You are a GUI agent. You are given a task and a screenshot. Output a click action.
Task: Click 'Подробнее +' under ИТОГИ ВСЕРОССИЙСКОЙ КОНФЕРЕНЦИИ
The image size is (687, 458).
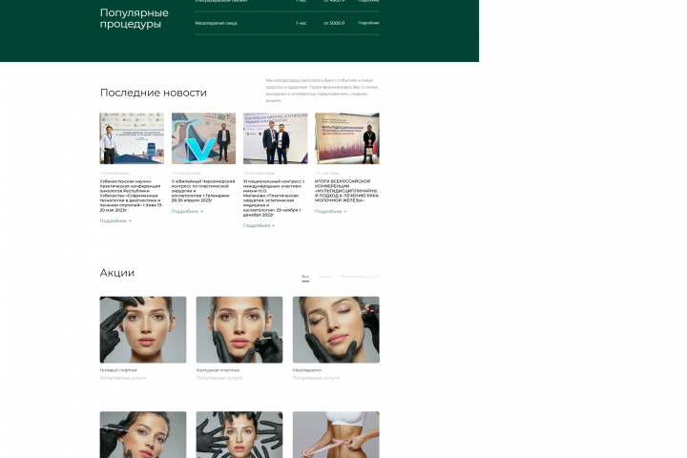click(x=331, y=211)
